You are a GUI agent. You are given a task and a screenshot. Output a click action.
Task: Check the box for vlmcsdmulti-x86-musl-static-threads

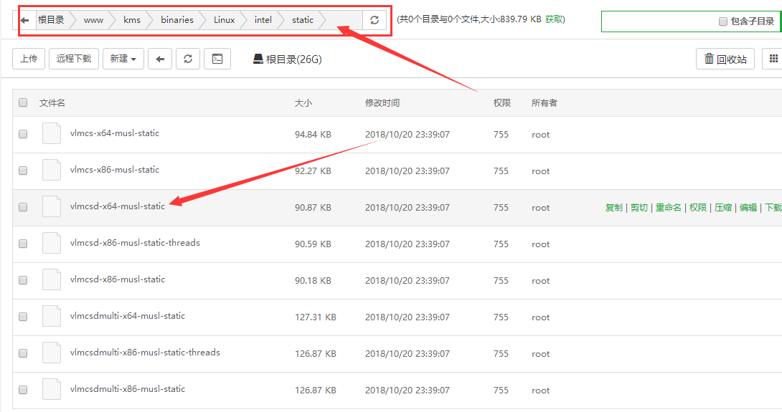(23, 353)
